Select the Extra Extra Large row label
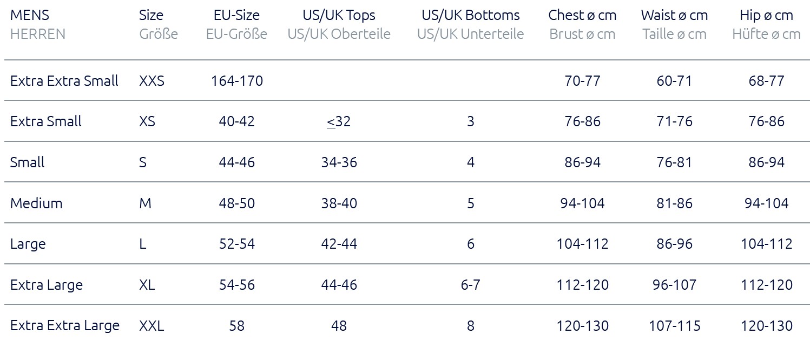 click(x=64, y=326)
